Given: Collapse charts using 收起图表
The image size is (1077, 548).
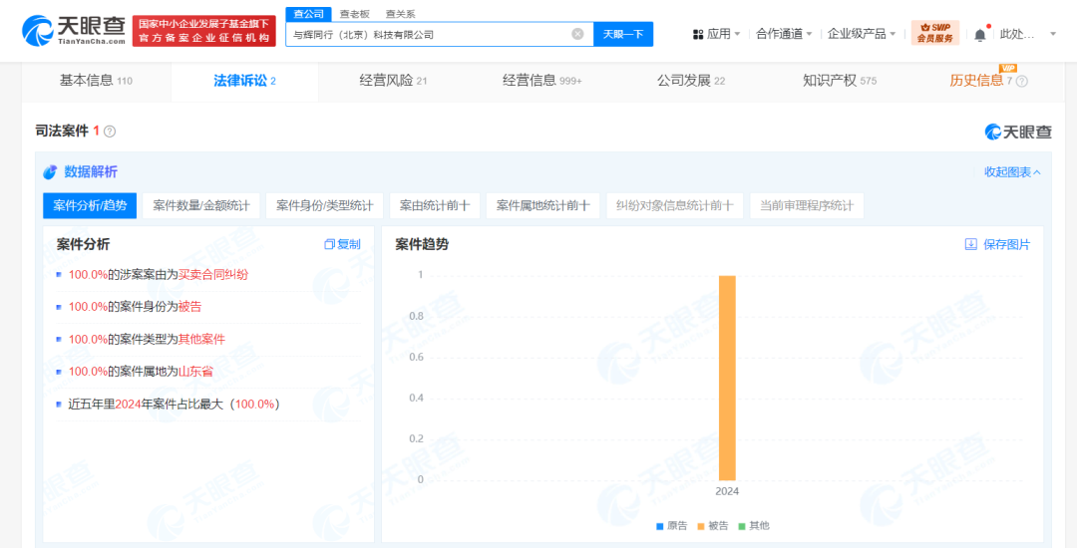Looking at the screenshot, I should tap(1012, 172).
